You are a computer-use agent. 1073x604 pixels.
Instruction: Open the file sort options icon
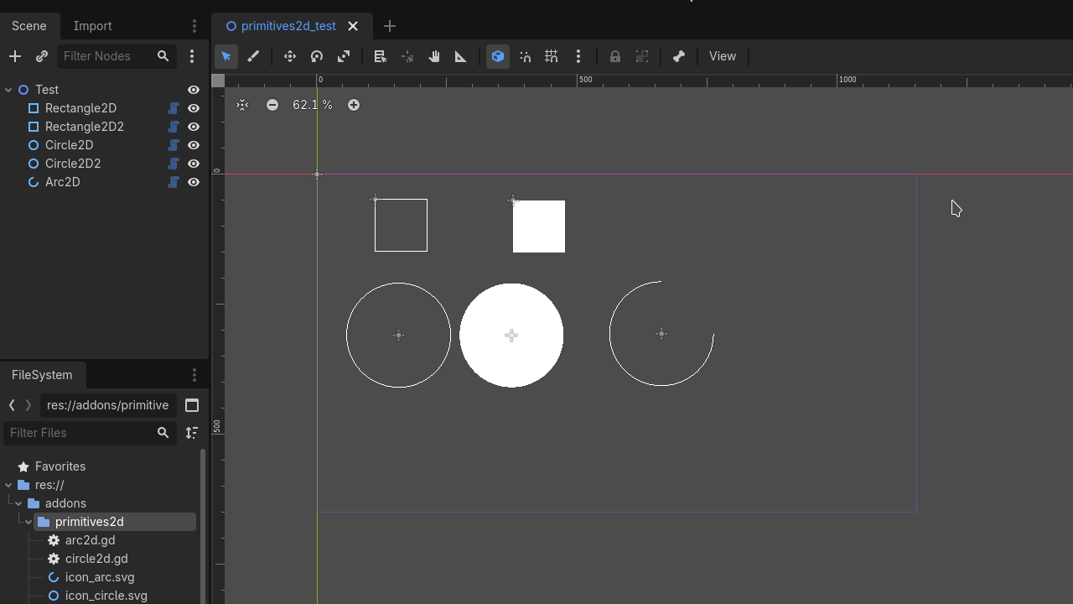click(192, 433)
